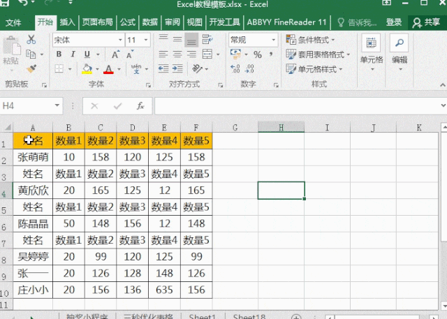This screenshot has height=319, width=447.
Task: Apply percent style format
Action: coord(258,54)
